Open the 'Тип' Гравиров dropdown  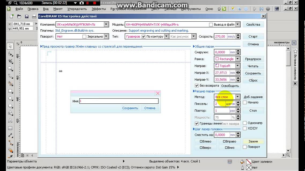[x=166, y=36]
